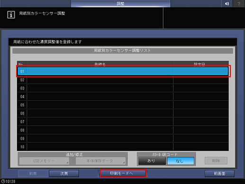
Task: Click the 削除 button
Action: [216, 161]
